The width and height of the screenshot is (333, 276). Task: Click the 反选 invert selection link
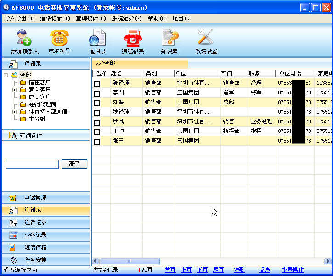coord(265,270)
